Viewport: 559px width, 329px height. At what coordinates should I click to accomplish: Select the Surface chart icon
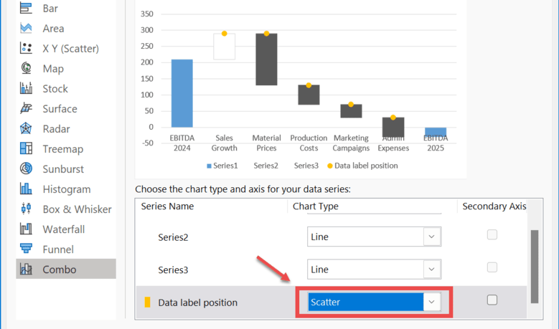[x=27, y=109]
